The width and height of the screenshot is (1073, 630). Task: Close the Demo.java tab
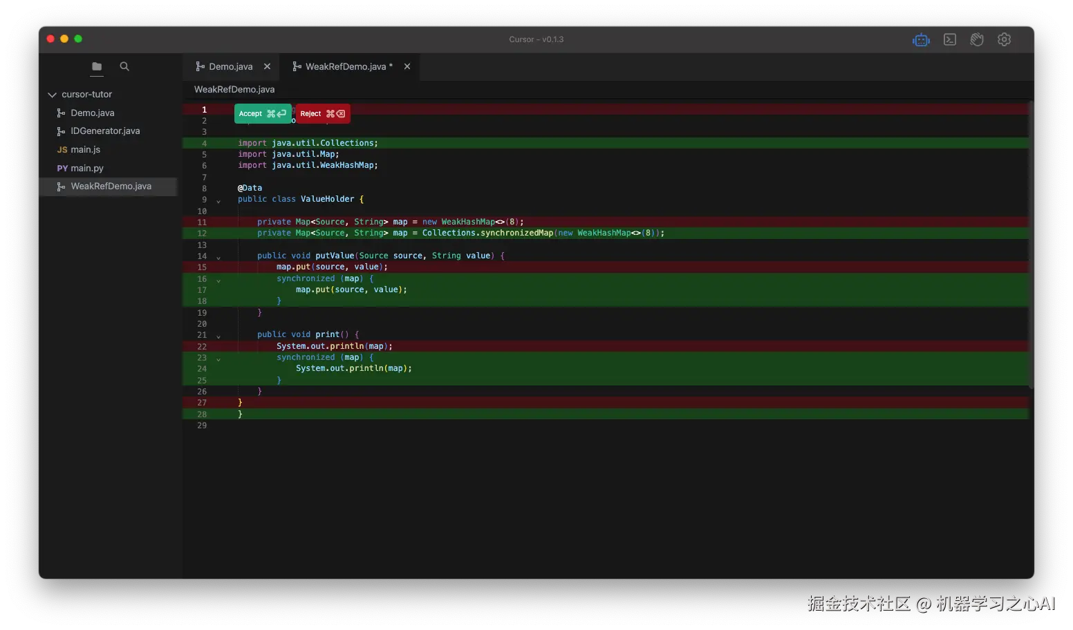tap(268, 66)
